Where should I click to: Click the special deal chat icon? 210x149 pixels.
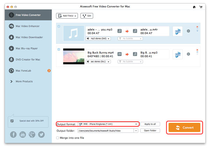click(12, 121)
